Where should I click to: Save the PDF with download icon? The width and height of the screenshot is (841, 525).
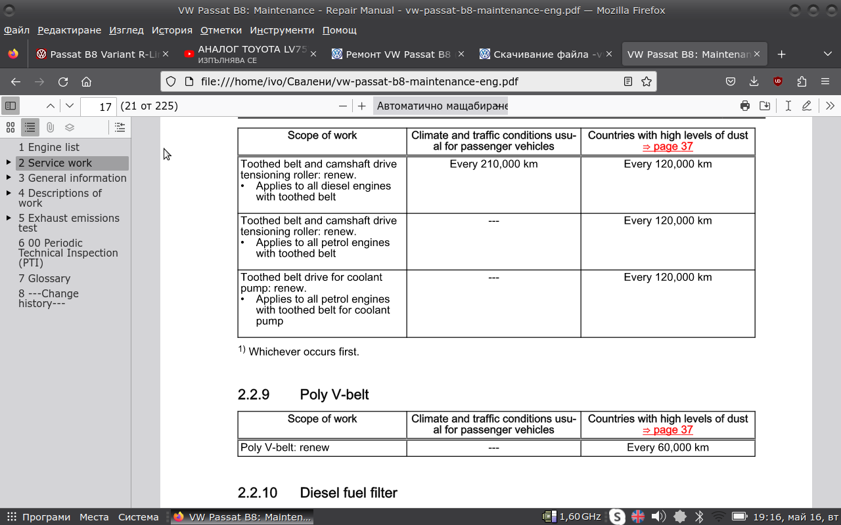click(x=765, y=106)
